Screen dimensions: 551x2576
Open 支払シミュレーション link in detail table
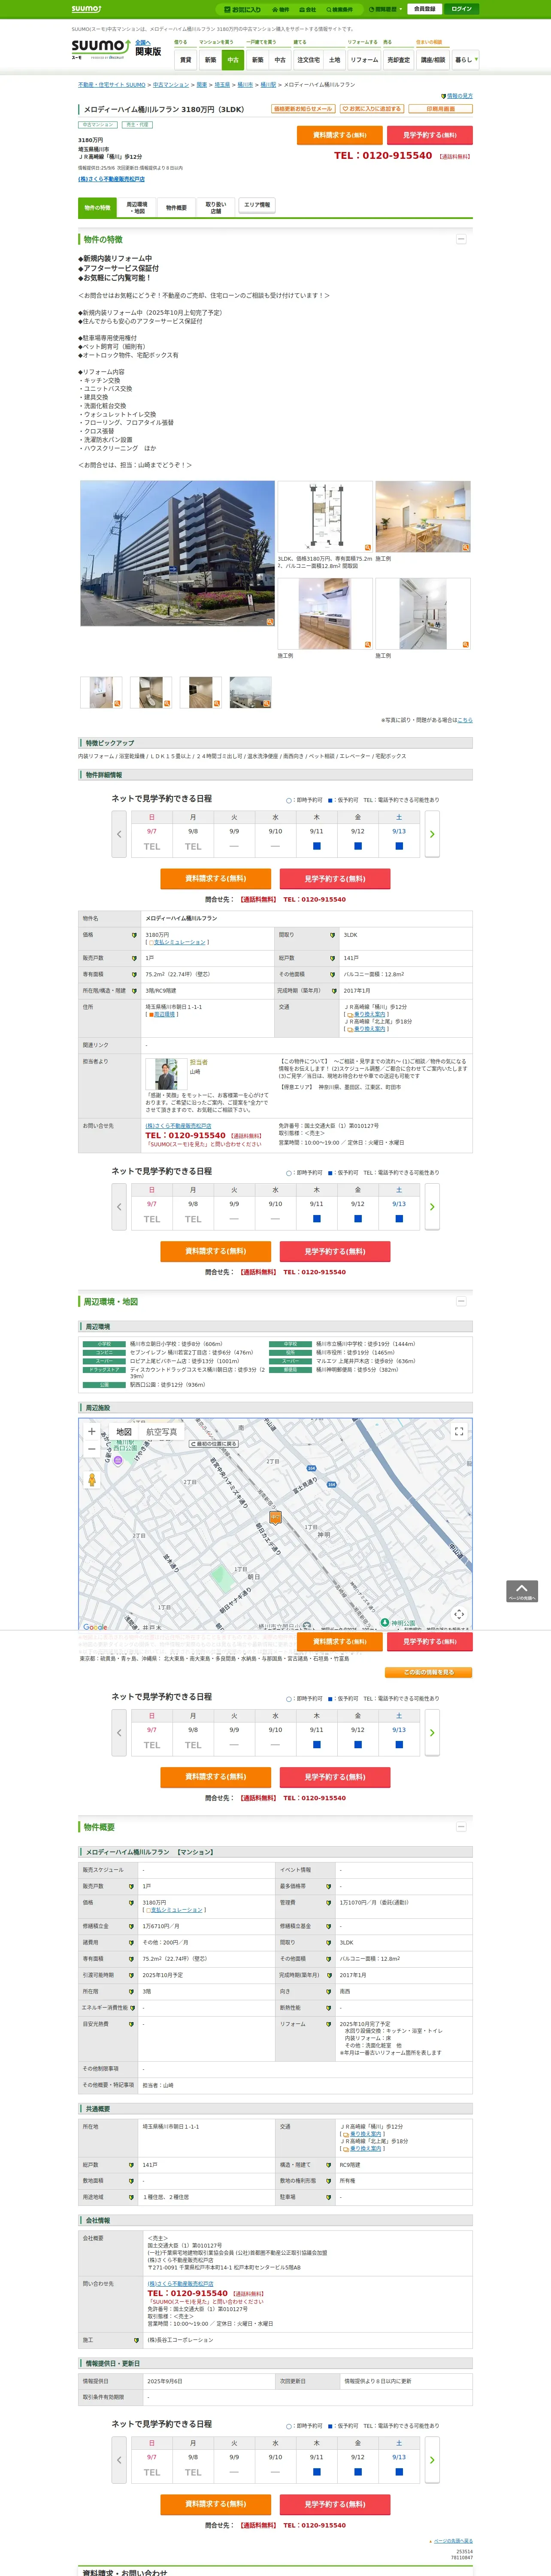(x=179, y=942)
